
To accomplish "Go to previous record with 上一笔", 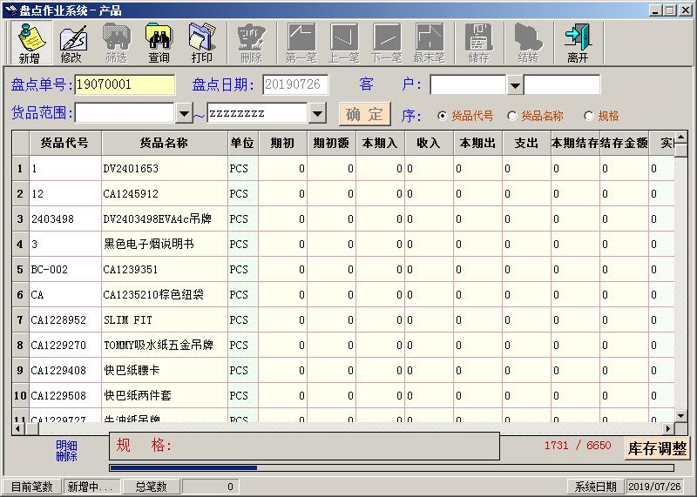I will 343,43.
